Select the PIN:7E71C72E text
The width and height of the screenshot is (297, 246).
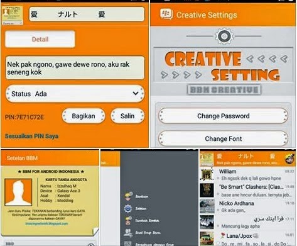[x=24, y=117]
